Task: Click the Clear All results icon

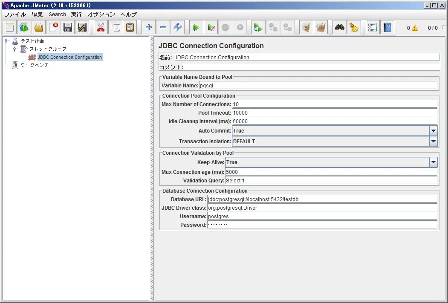Action: 321,27
